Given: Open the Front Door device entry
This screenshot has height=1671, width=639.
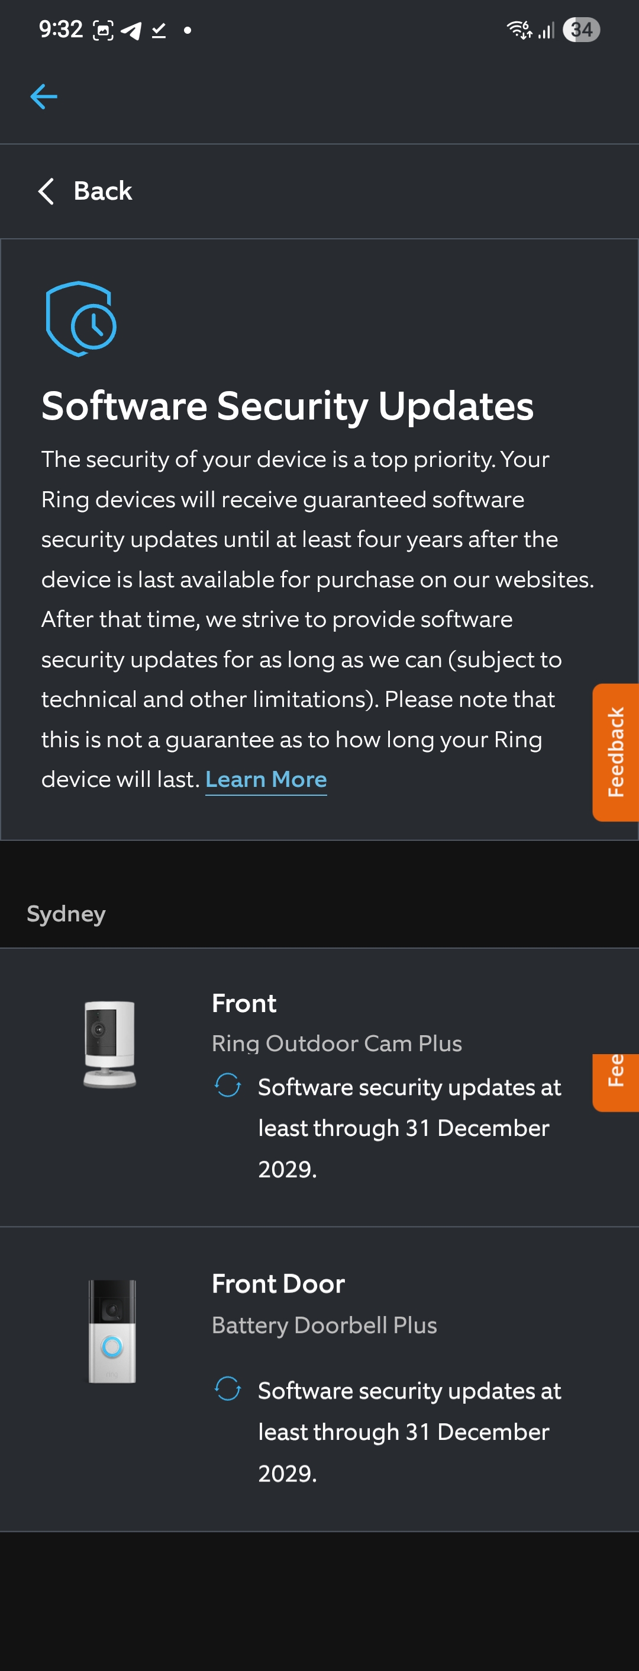Looking at the screenshot, I should (320, 1379).
